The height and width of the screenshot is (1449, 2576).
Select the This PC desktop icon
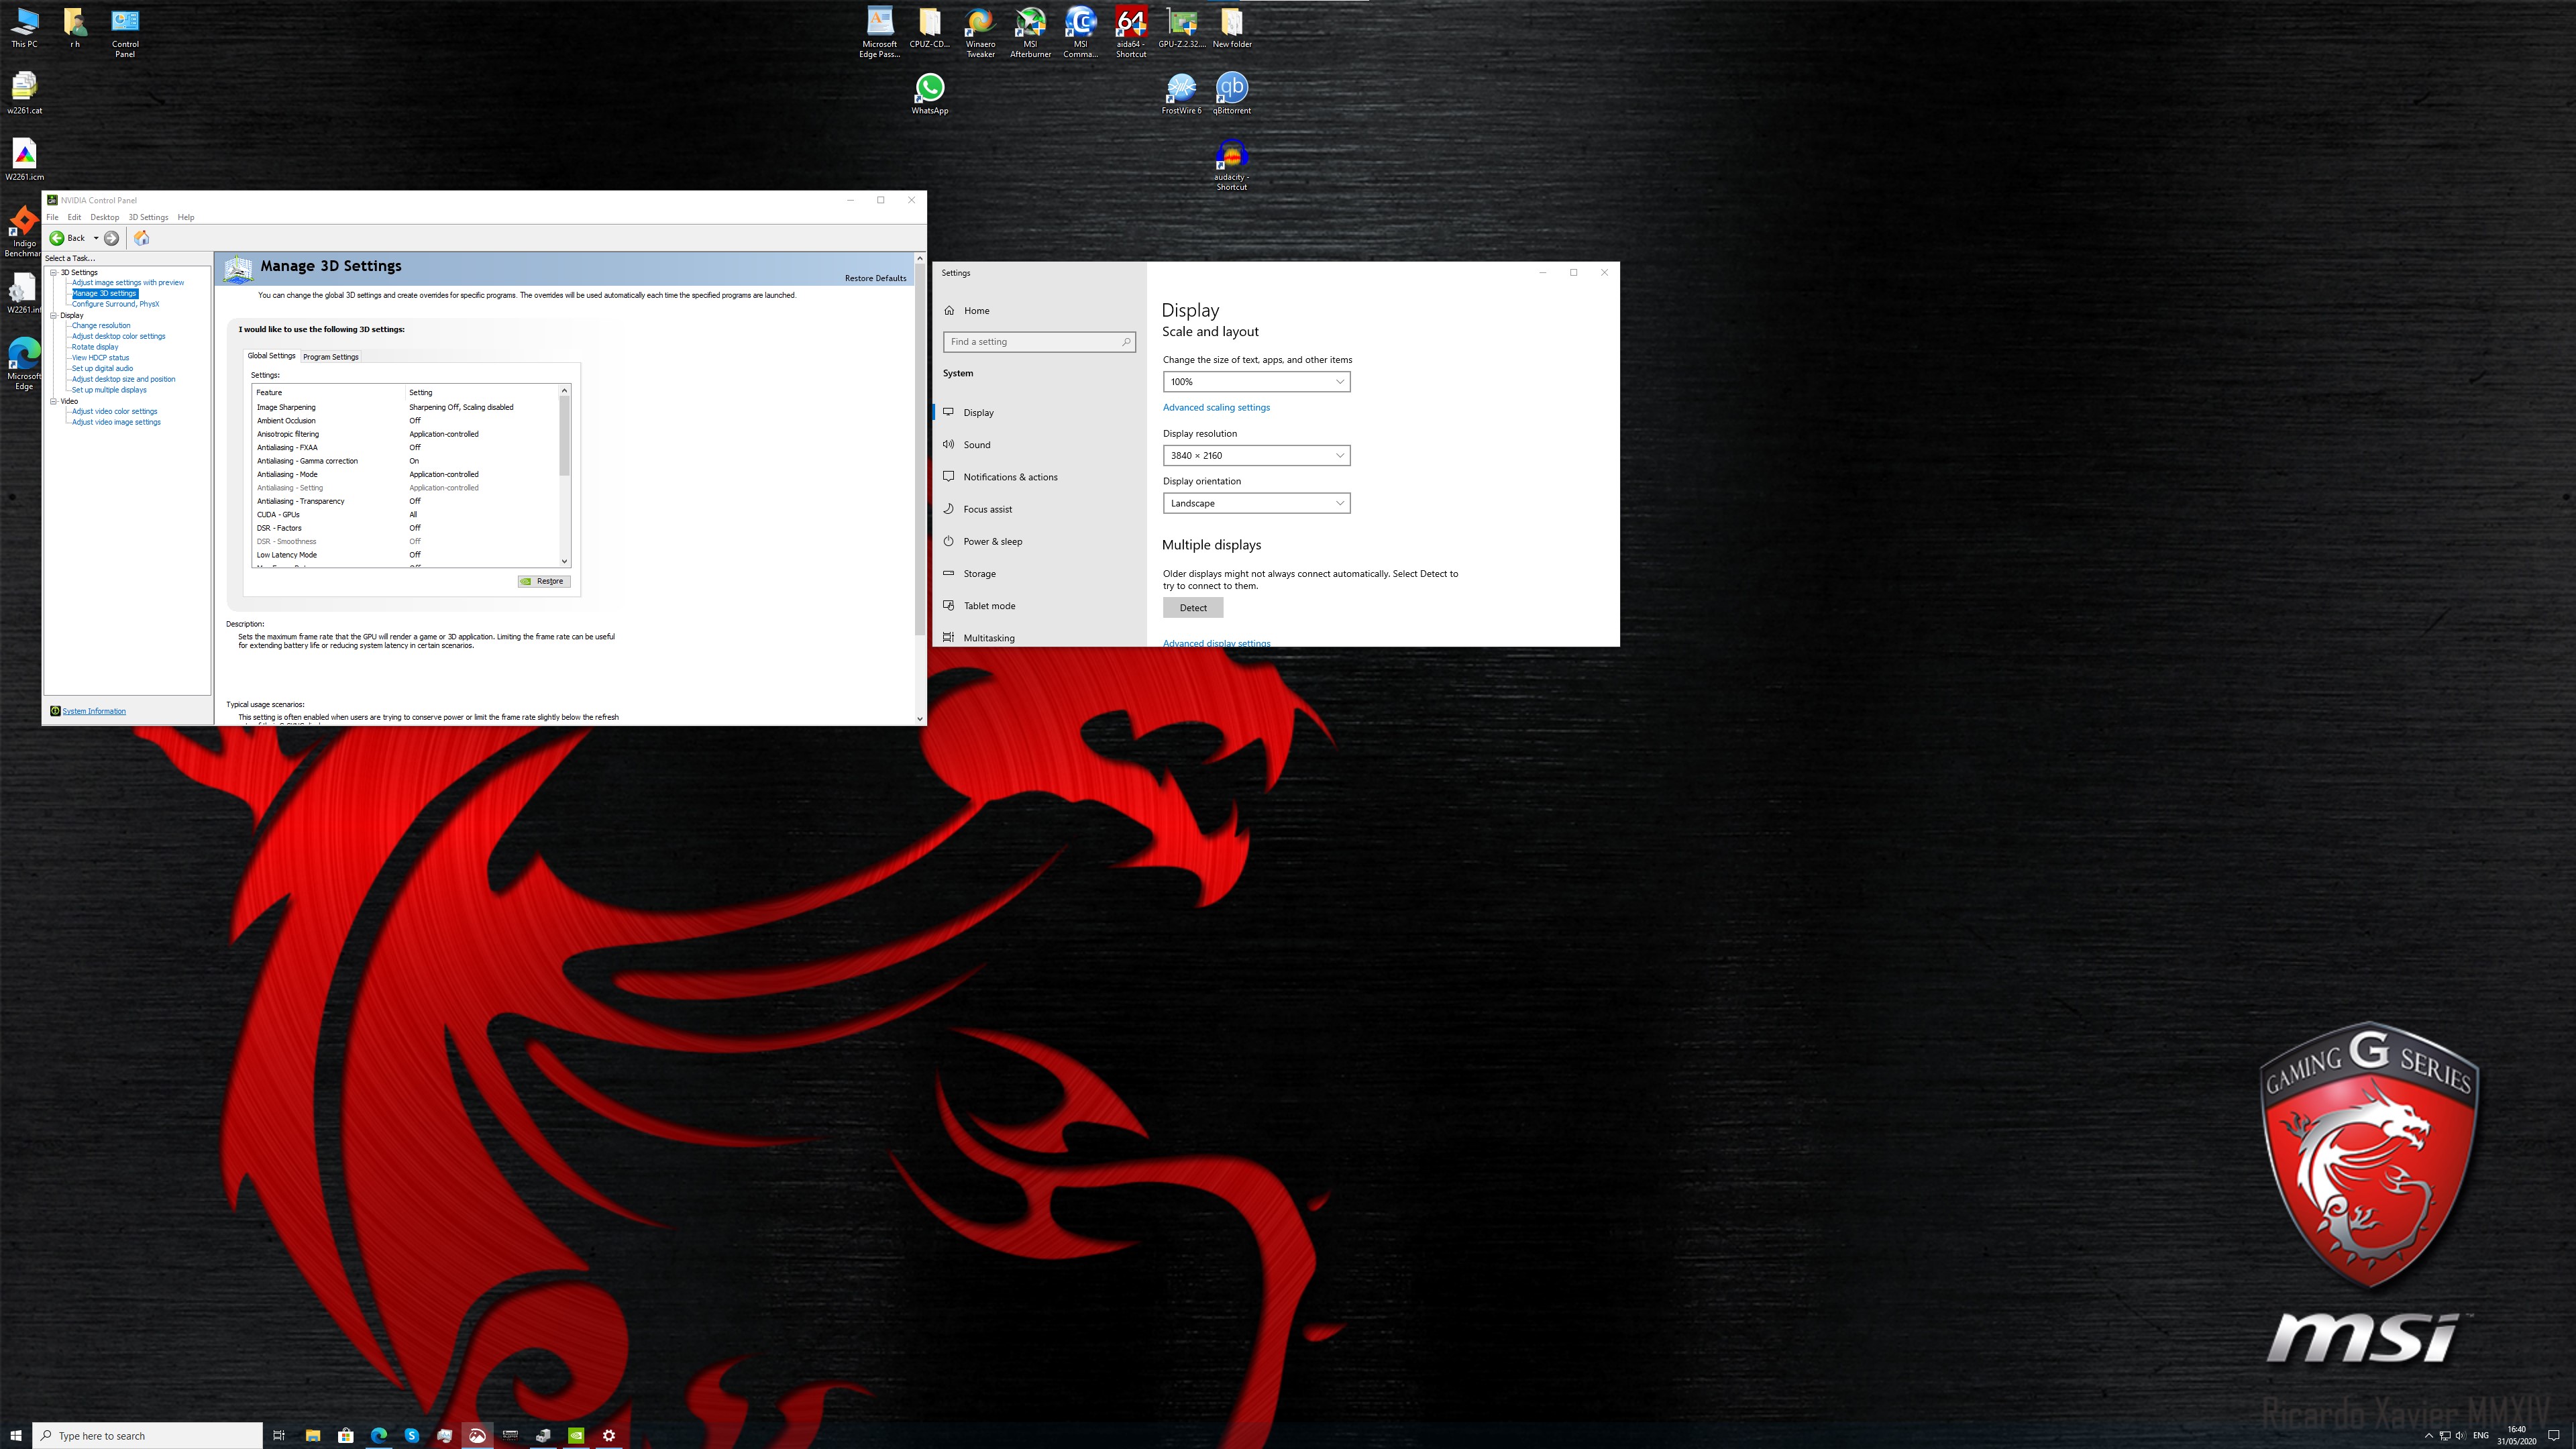click(24, 27)
